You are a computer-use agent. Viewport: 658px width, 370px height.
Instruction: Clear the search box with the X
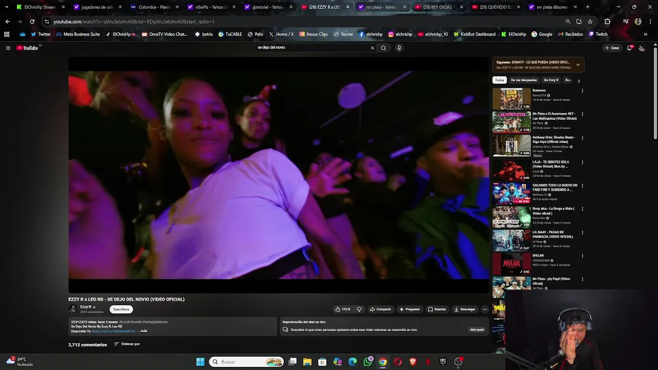point(373,48)
